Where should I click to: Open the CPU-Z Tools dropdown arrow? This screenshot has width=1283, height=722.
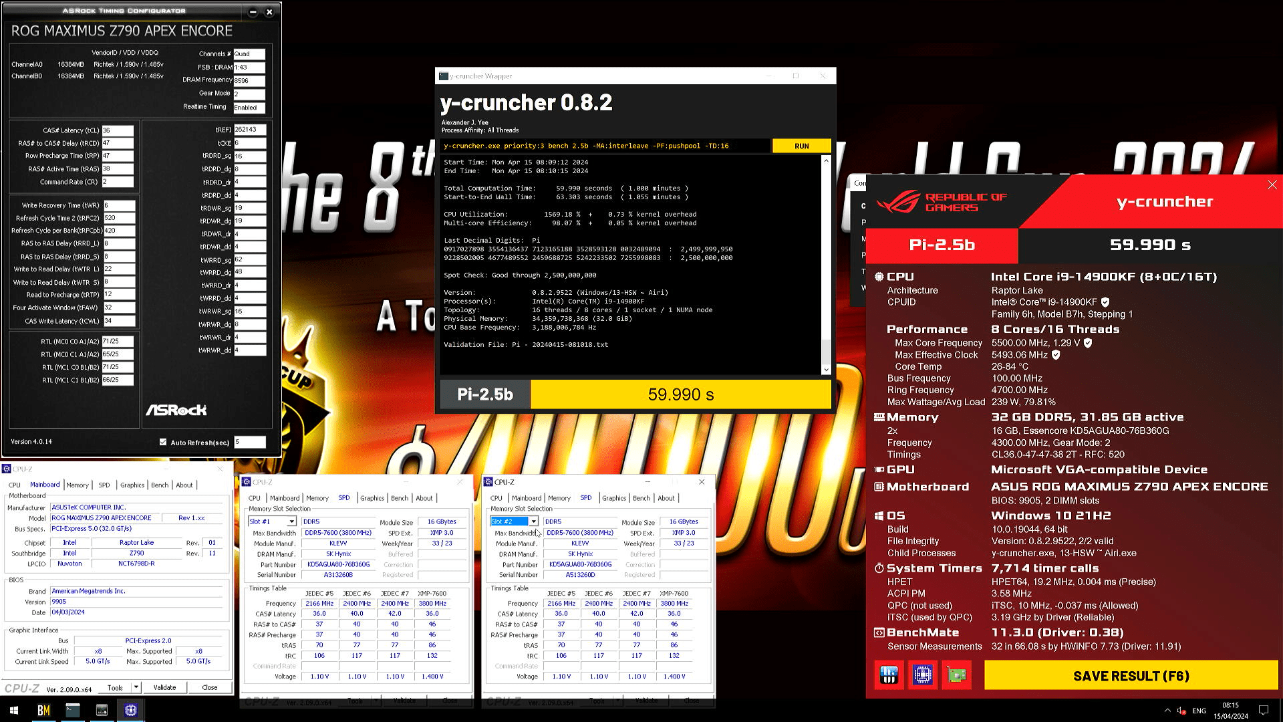pos(136,687)
